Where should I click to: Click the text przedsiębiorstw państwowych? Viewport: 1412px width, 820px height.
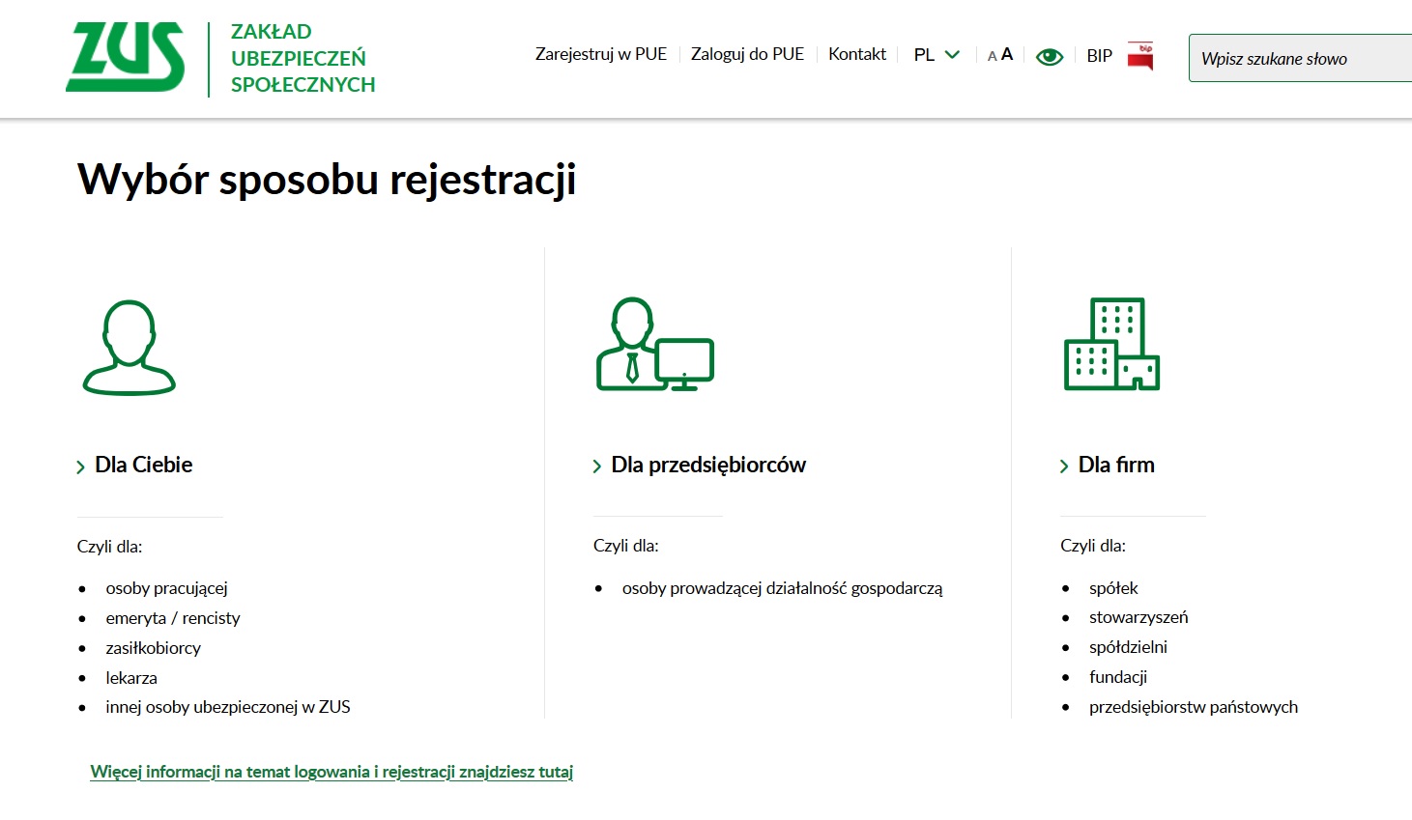(x=1194, y=707)
